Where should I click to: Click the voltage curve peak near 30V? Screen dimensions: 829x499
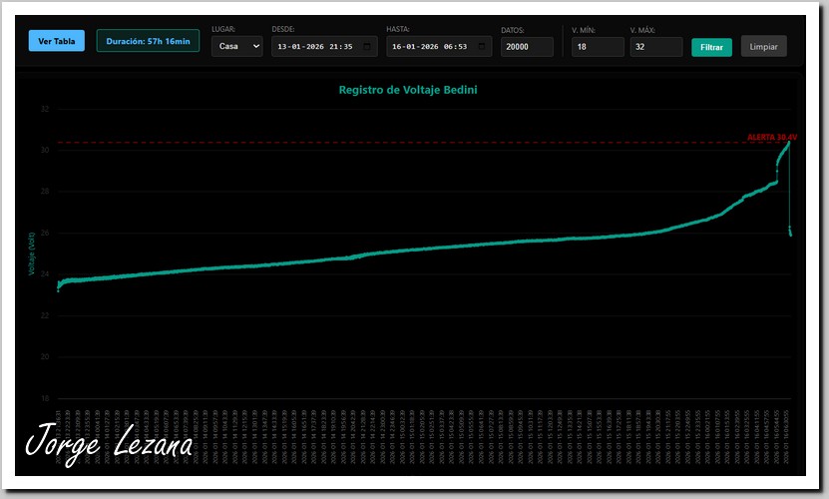pyautogui.click(x=788, y=143)
